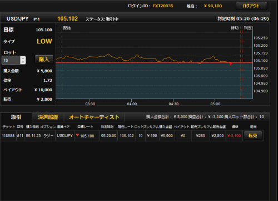Image resolution: width=278 pixels, height=201 pixels.
Task: Click the 04:00 time axis label
Action: click(x=132, y=104)
